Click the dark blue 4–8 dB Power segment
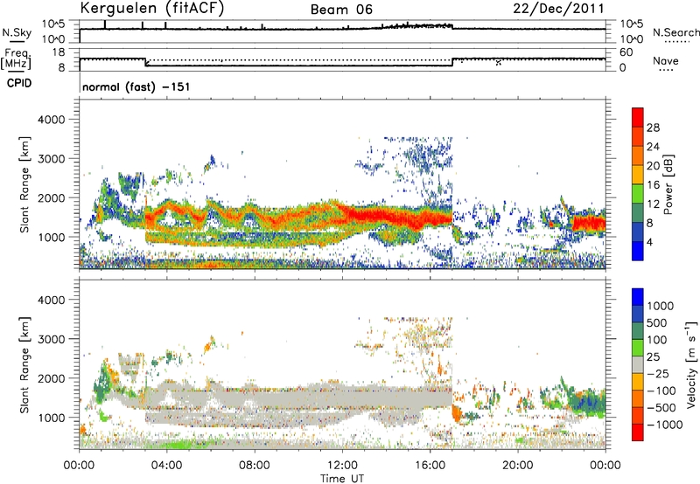 point(638,232)
